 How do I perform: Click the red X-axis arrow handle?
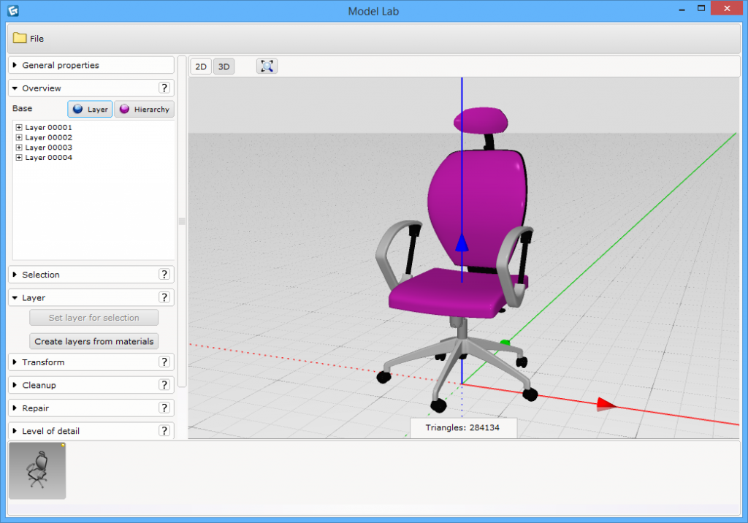(x=606, y=404)
